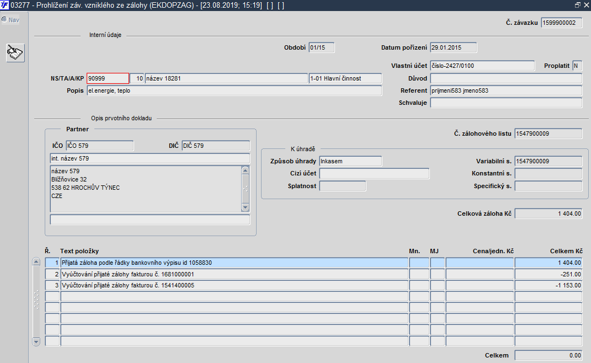Viewport: 591px width, 363px height.
Task: Click the application logo icon in title bar
Action: click(x=4, y=5)
